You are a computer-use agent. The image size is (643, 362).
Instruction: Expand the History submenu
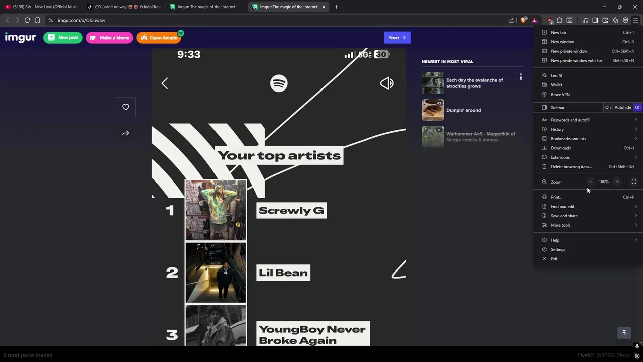(x=588, y=129)
